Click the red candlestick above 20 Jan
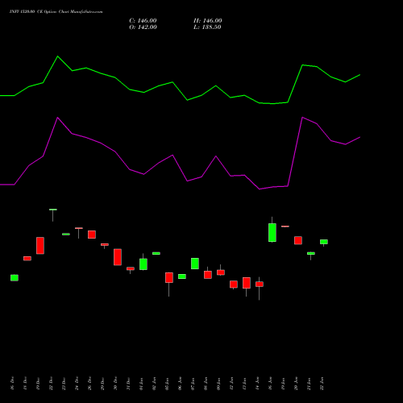The image size is (403, 403). pos(298,240)
